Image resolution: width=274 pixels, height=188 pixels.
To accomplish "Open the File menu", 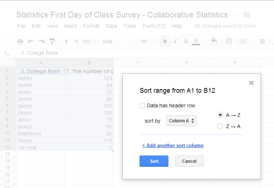I will point(21,26).
